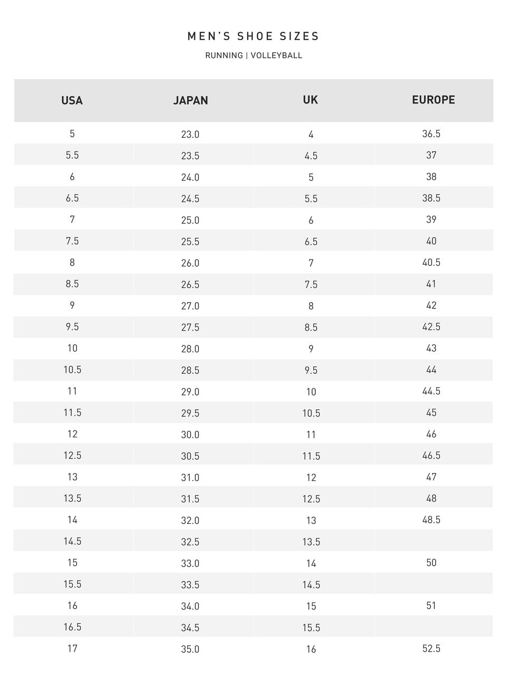Select Japan size 28.0 cell
Image resolution: width=507 pixels, height=676 pixels.
(x=190, y=349)
